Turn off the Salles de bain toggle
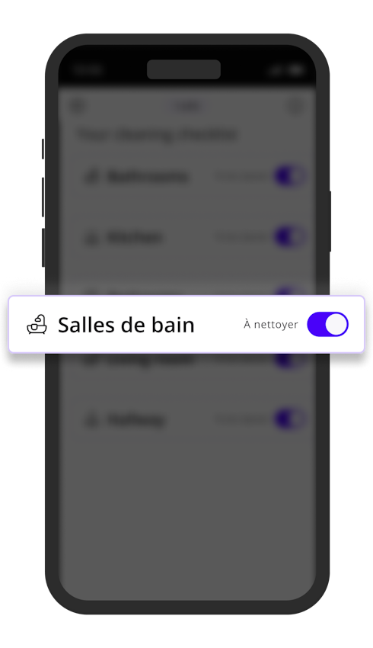The height and width of the screenshot is (648, 373). tap(327, 324)
